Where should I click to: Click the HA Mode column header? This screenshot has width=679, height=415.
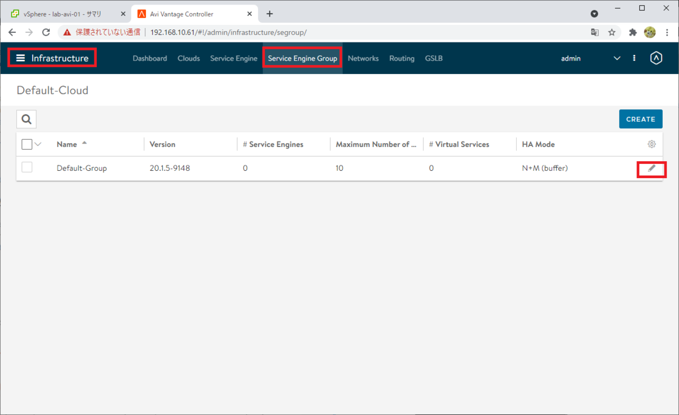(538, 144)
